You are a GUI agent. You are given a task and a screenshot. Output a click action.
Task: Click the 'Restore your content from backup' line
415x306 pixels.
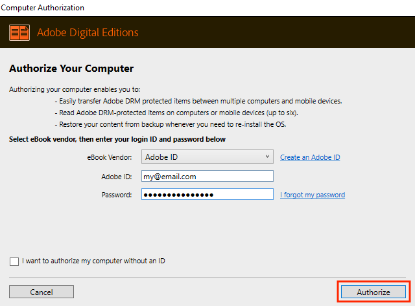(178, 124)
